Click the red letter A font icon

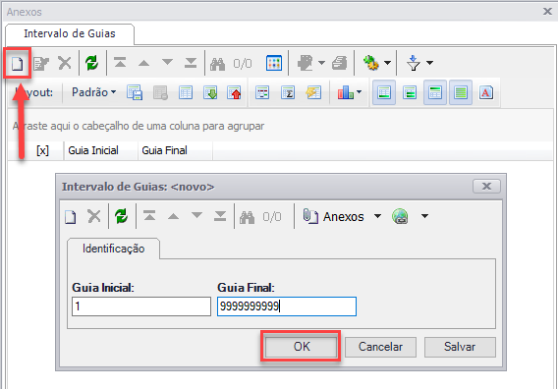pos(486,93)
